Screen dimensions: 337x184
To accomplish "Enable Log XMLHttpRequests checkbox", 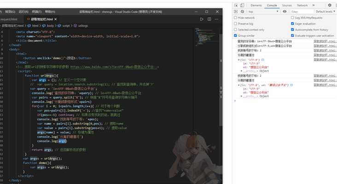I will (x=292, y=17).
